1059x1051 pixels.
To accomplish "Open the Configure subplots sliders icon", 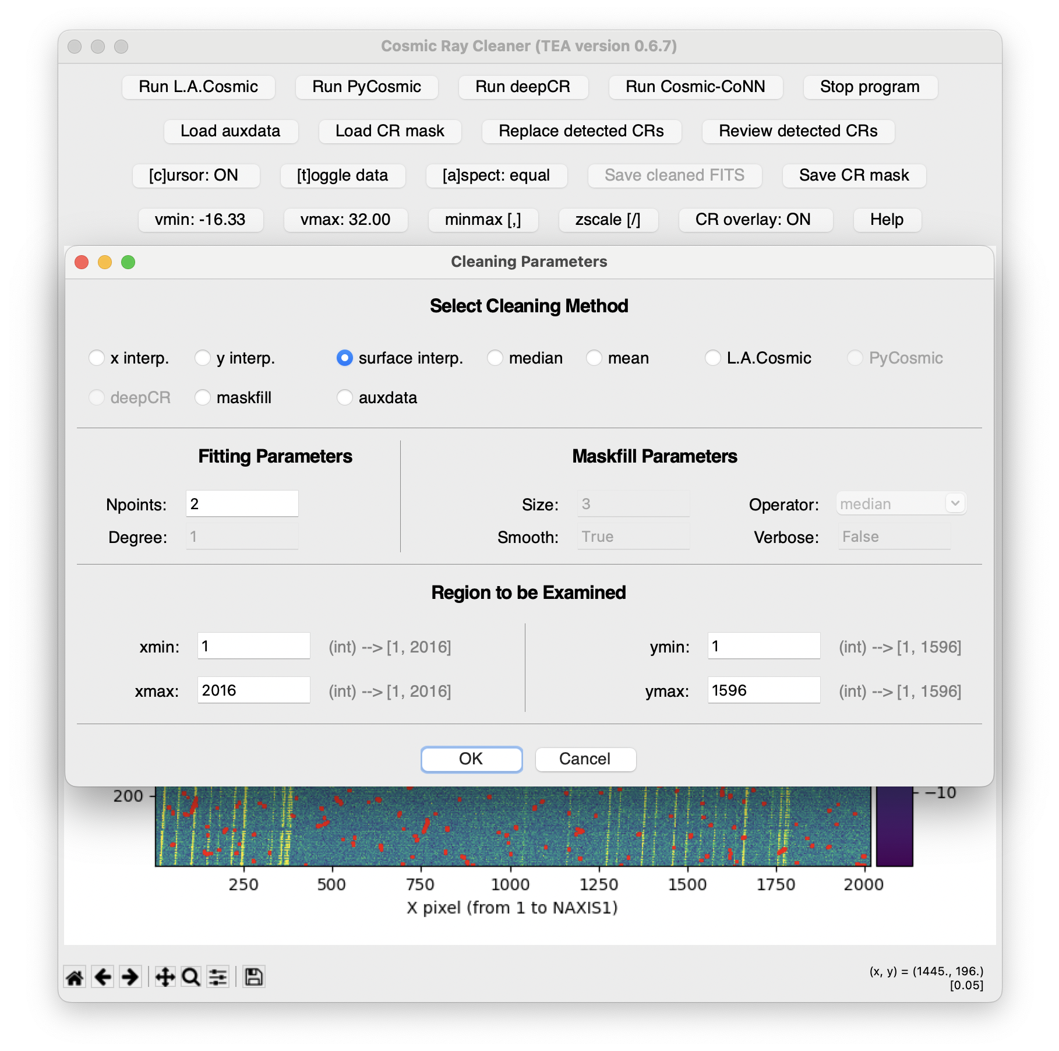I will 218,977.
